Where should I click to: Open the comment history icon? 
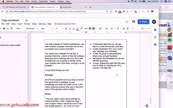coord(134,22)
